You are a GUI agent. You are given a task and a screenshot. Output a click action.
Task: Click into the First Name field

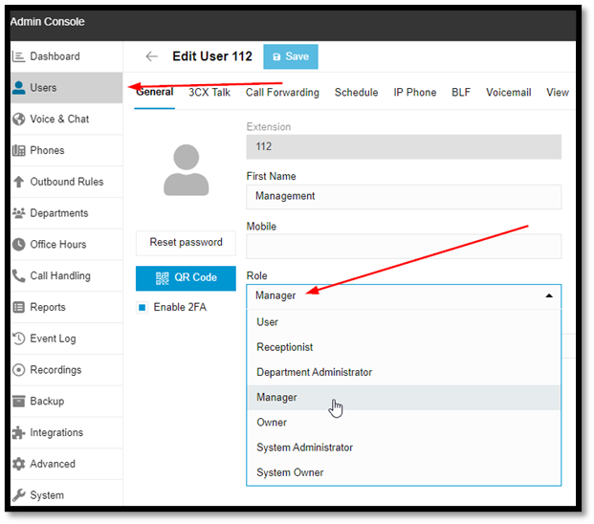point(403,196)
